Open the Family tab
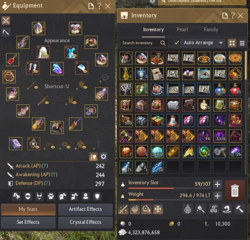 pos(211,30)
